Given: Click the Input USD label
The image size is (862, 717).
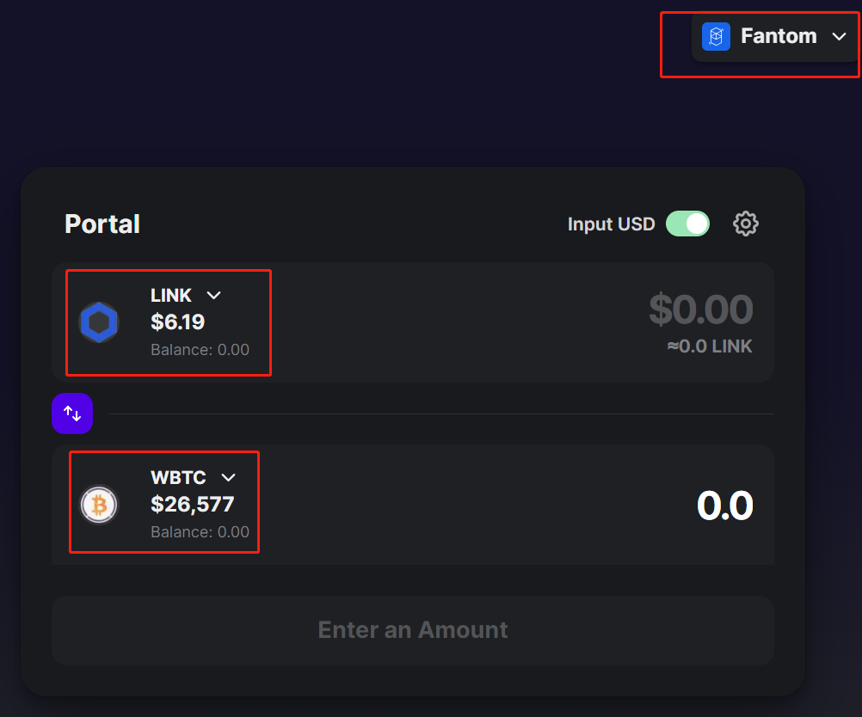Looking at the screenshot, I should (x=612, y=224).
